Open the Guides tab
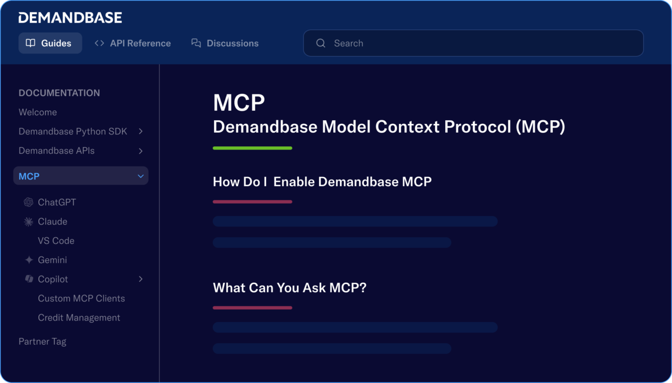The image size is (672, 383). (50, 43)
